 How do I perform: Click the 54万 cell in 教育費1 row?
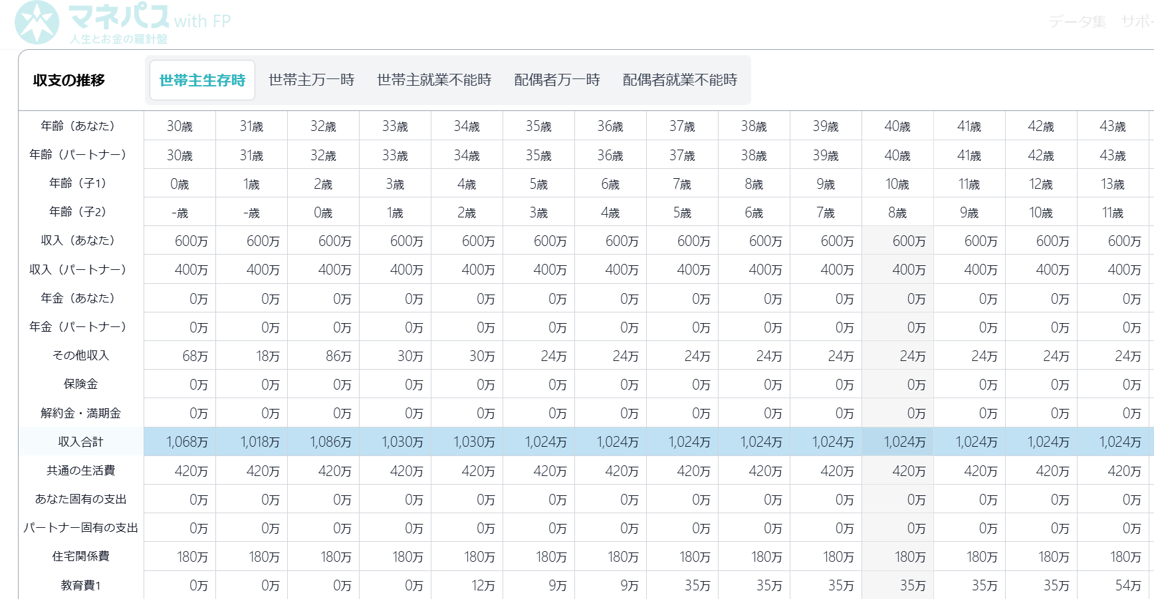pos(1127,586)
